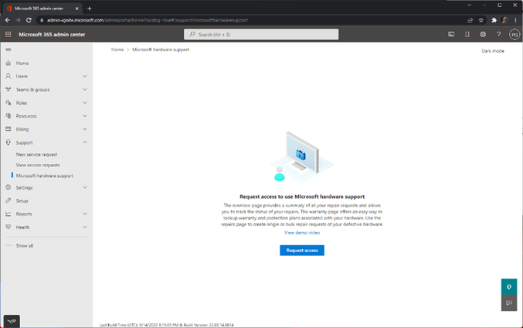Open the account avatar in header
Screen dimensions: 523x328
[515, 34]
